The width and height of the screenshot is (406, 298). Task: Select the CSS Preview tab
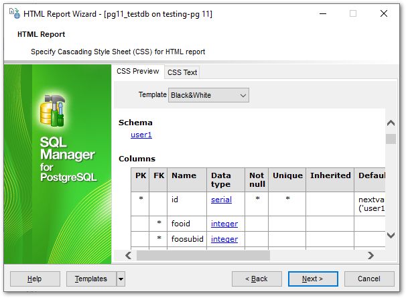pyautogui.click(x=138, y=72)
